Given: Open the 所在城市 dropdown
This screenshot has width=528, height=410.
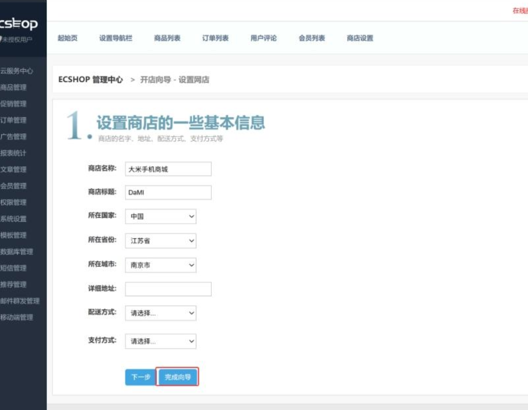Looking at the screenshot, I should click(160, 265).
